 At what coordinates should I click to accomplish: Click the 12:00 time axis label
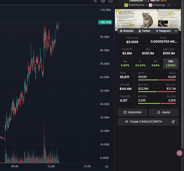coord(51,166)
